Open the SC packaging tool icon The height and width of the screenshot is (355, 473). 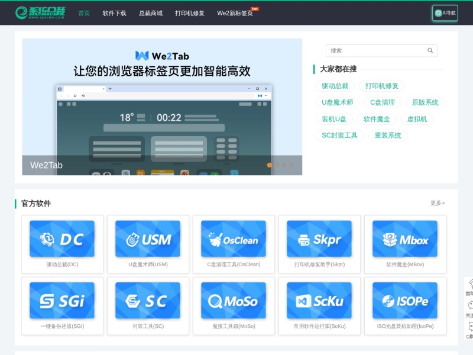[148, 301]
